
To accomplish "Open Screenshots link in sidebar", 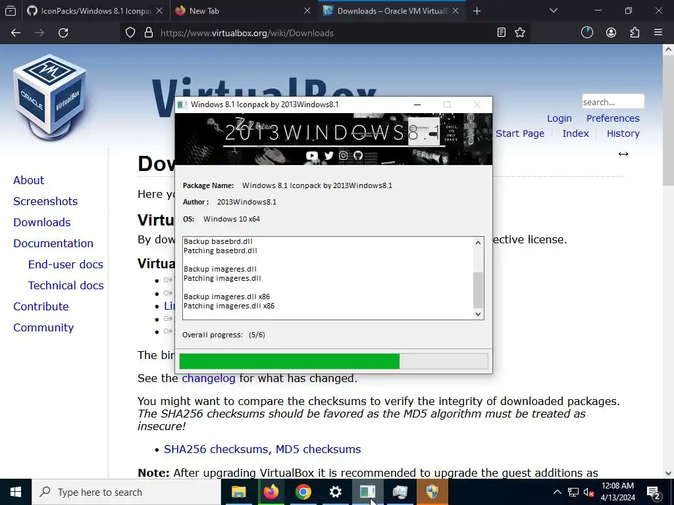I will 45,201.
